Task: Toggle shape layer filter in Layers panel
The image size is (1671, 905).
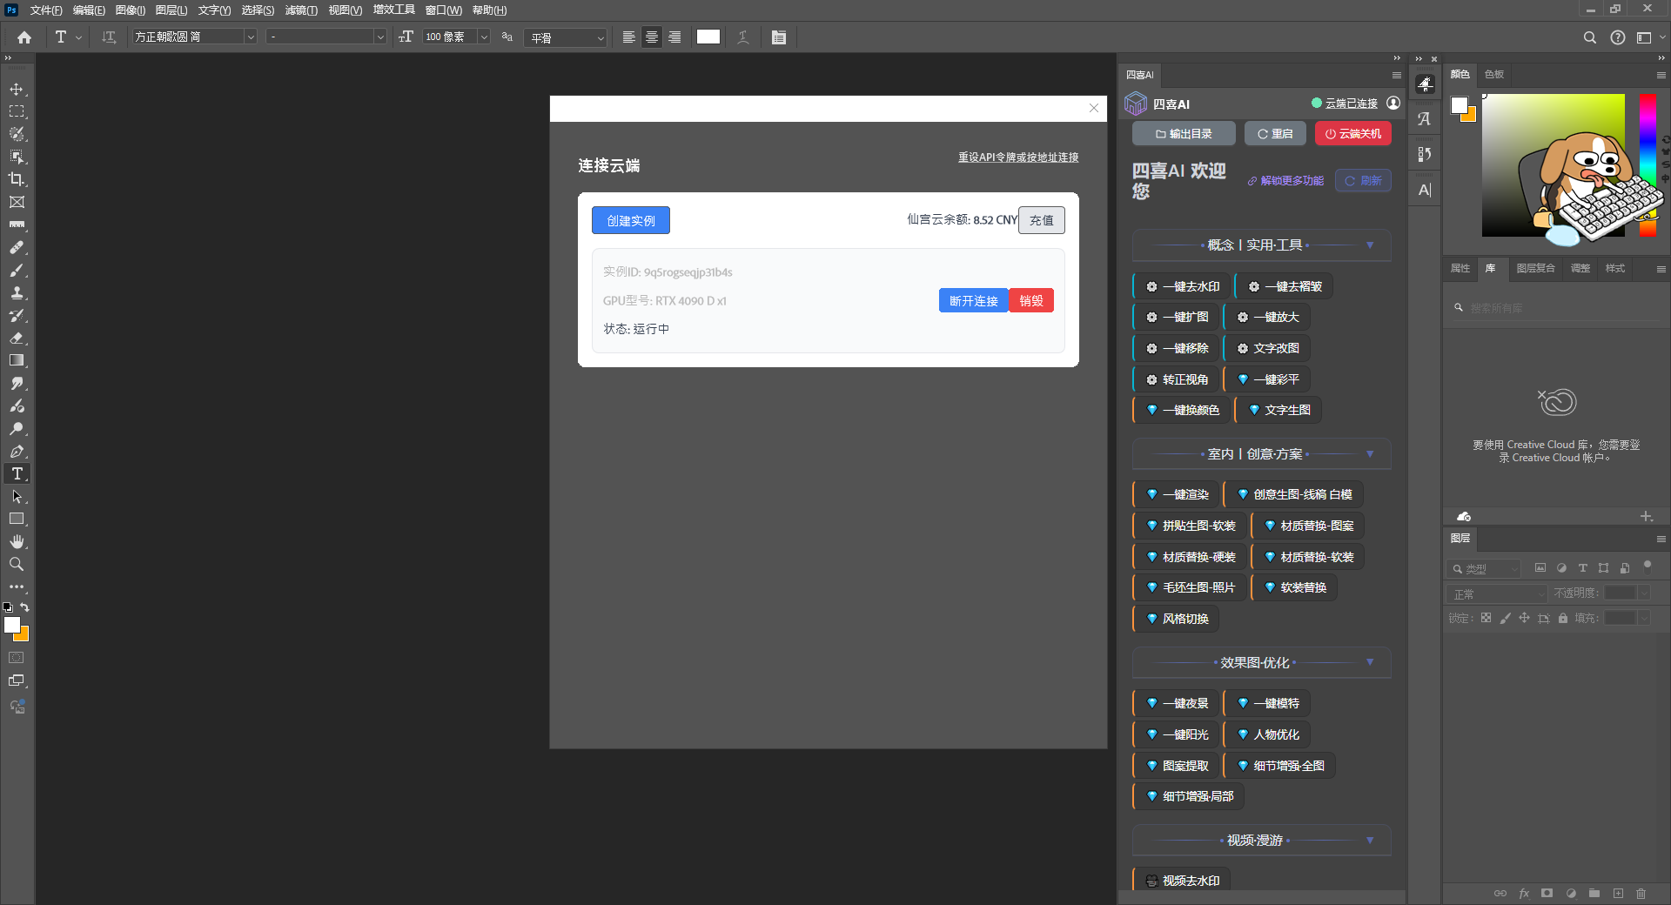Action: coord(1603,568)
